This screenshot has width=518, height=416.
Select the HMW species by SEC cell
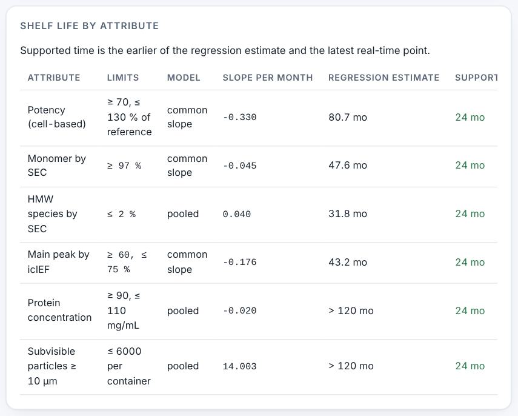coord(53,214)
